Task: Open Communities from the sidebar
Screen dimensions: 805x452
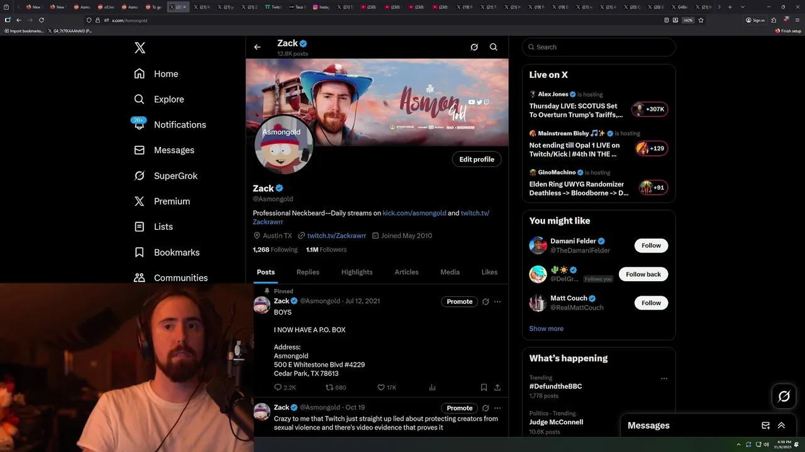Action: click(170, 277)
